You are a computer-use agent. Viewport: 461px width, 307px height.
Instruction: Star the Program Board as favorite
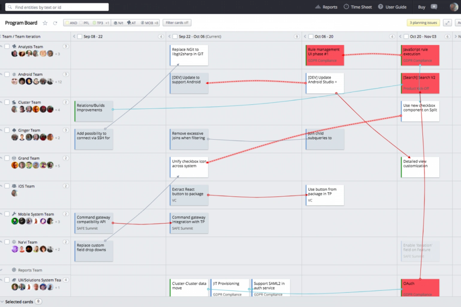coord(45,23)
